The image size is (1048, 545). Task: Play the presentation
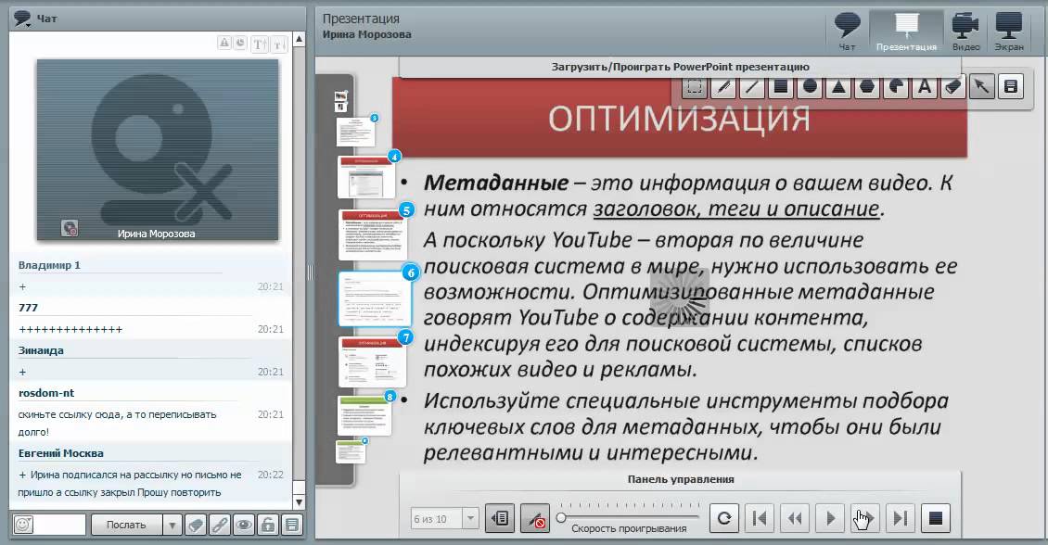click(x=830, y=518)
